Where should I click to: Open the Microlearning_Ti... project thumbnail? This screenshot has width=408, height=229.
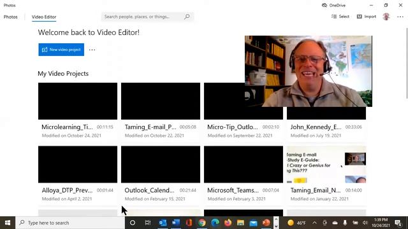pyautogui.click(x=78, y=101)
